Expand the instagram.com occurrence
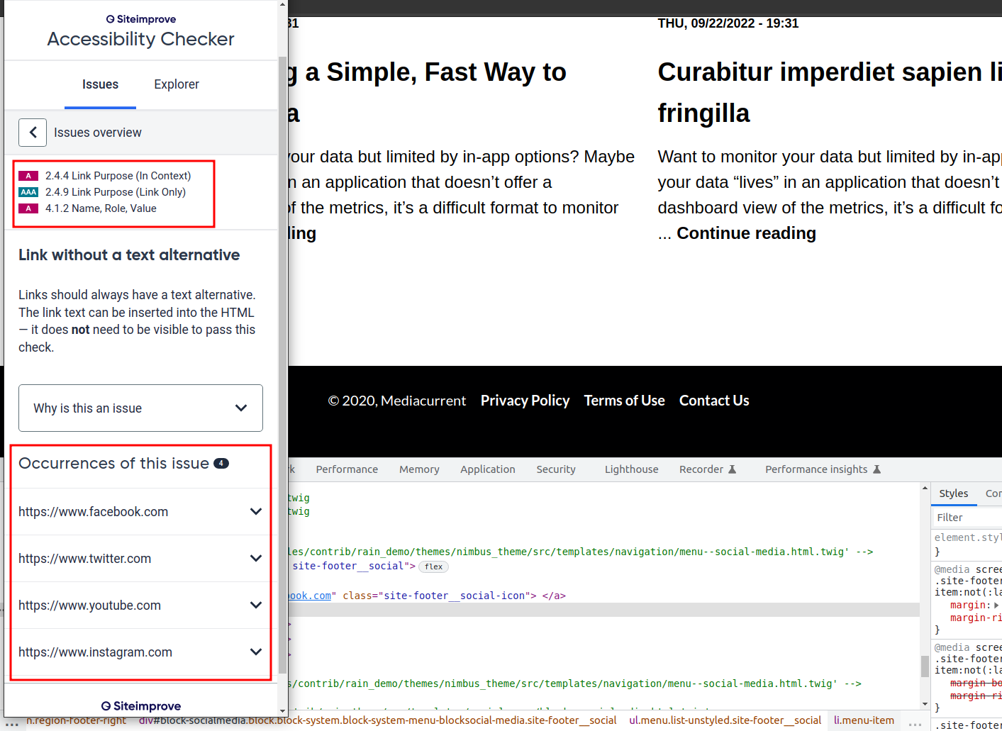Image resolution: width=1002 pixels, height=731 pixels. coord(140,652)
